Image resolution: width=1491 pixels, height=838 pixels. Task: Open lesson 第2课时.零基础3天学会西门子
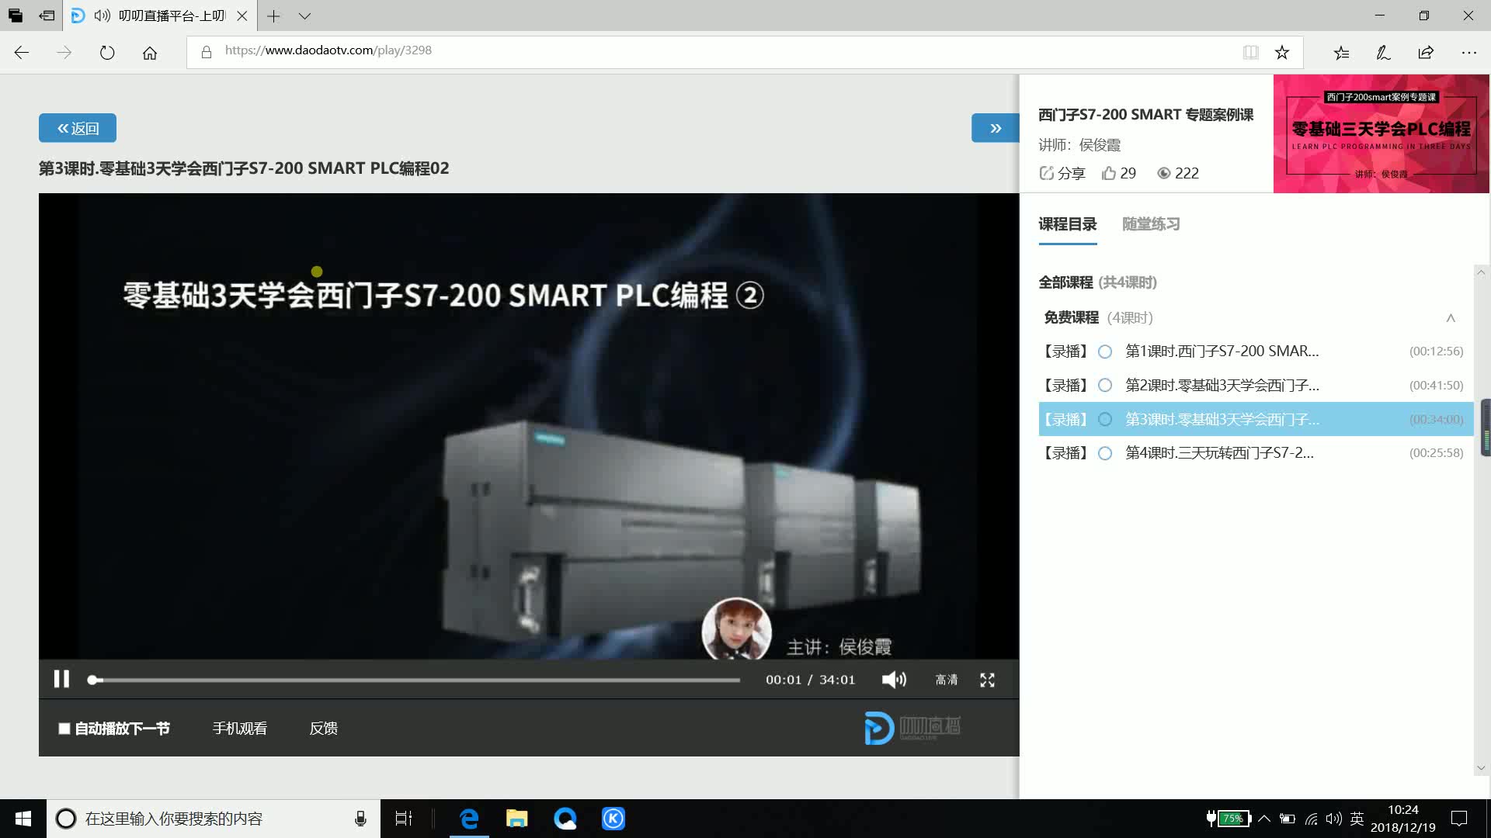coord(1222,386)
